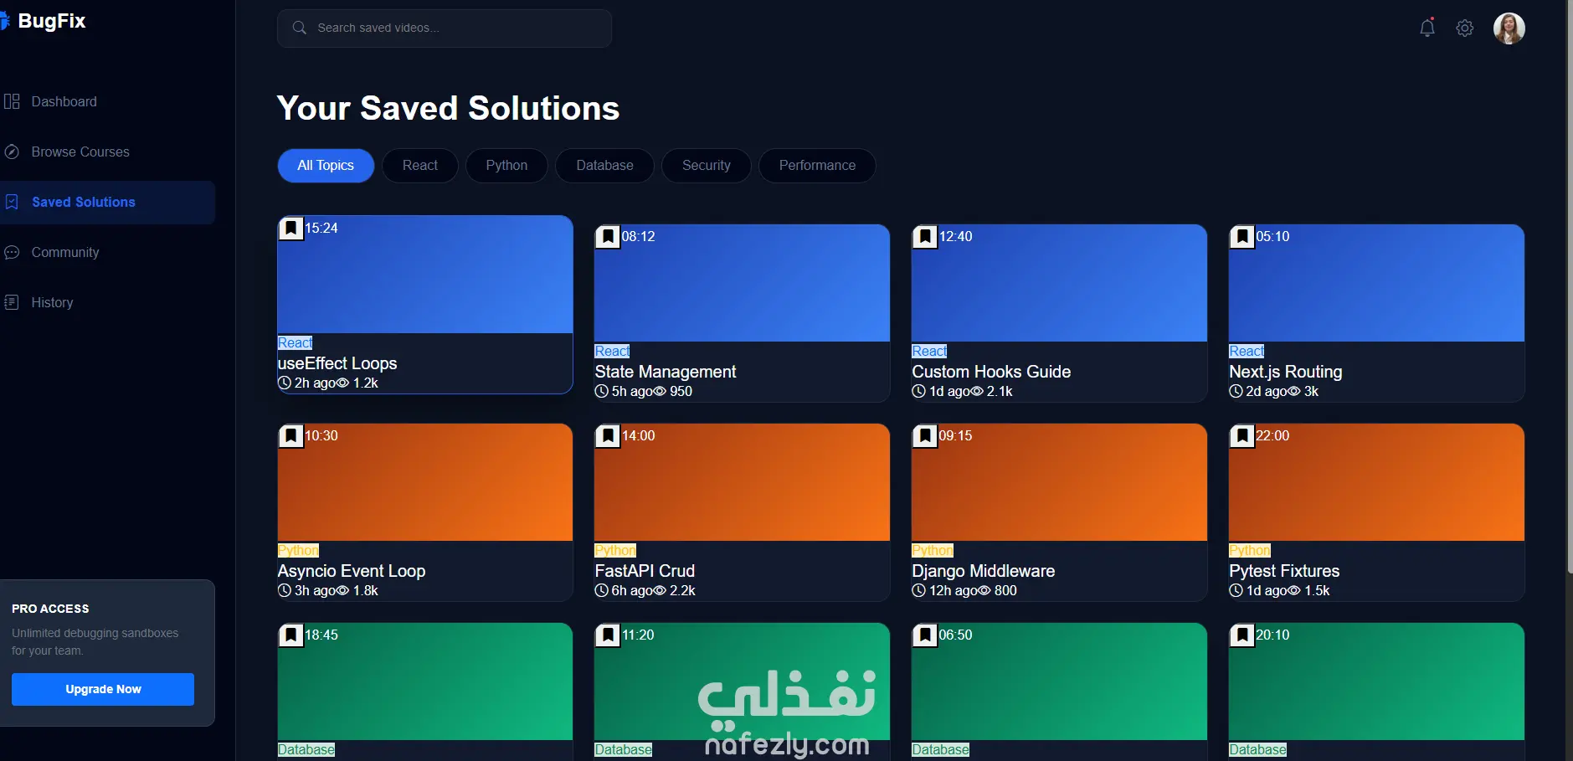Toggle bookmark on Pytest Fixtures video
Screen dimensions: 1573x761
pos(1242,435)
